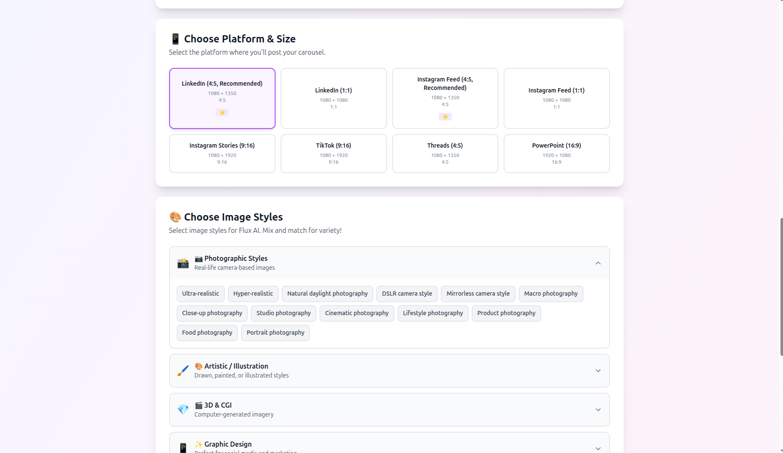Click the gem icon in 3D & CGI row
The width and height of the screenshot is (783, 453).
[x=183, y=410]
